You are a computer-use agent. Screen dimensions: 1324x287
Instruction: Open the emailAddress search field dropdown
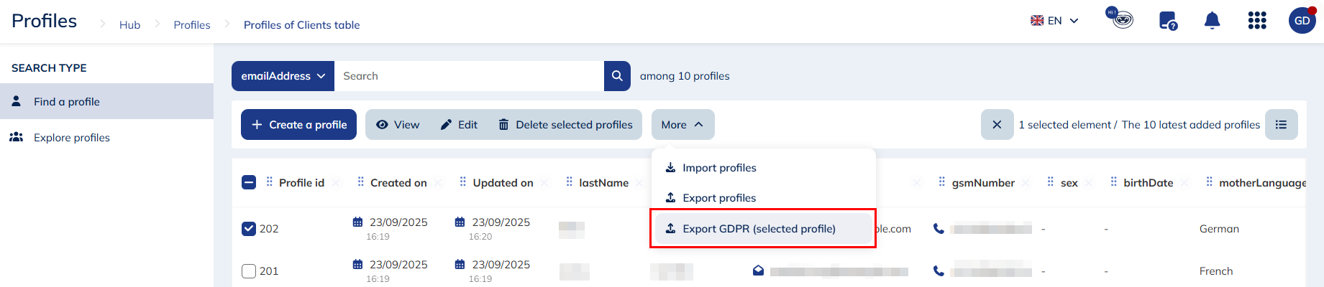point(283,76)
